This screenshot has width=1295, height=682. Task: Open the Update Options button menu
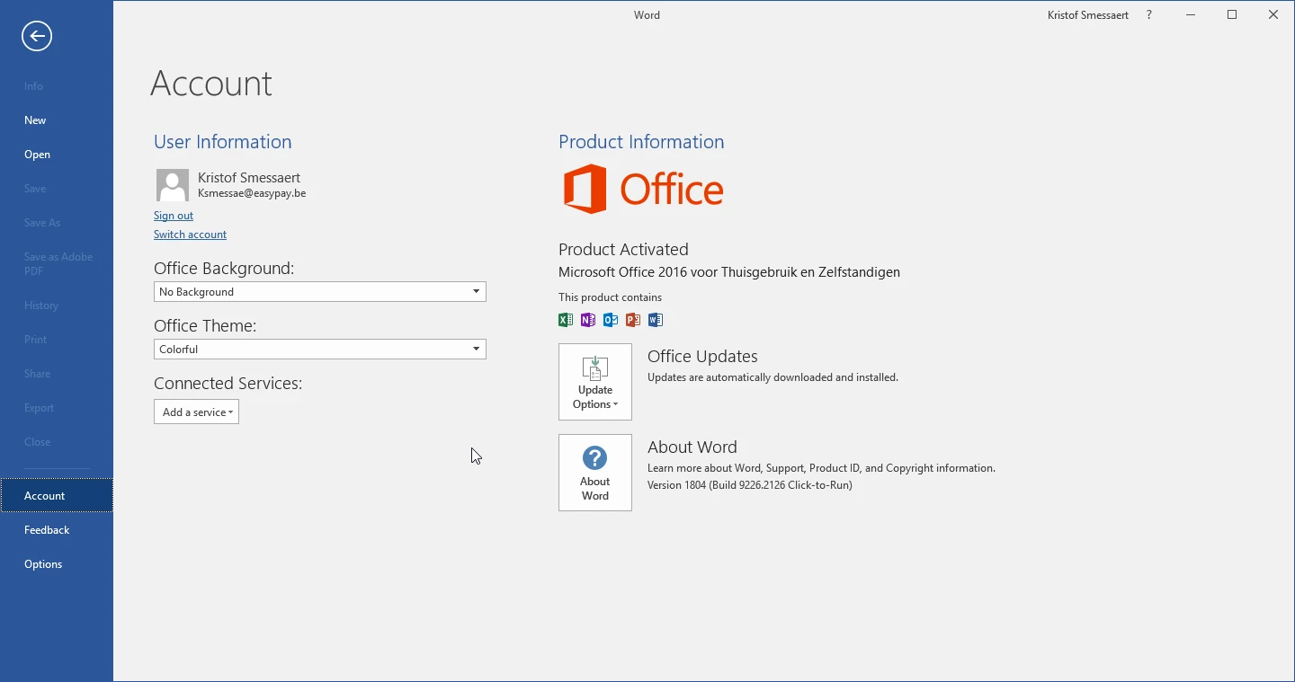click(x=595, y=382)
